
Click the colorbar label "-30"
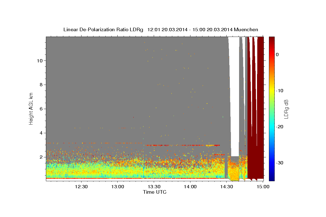click(280, 163)
